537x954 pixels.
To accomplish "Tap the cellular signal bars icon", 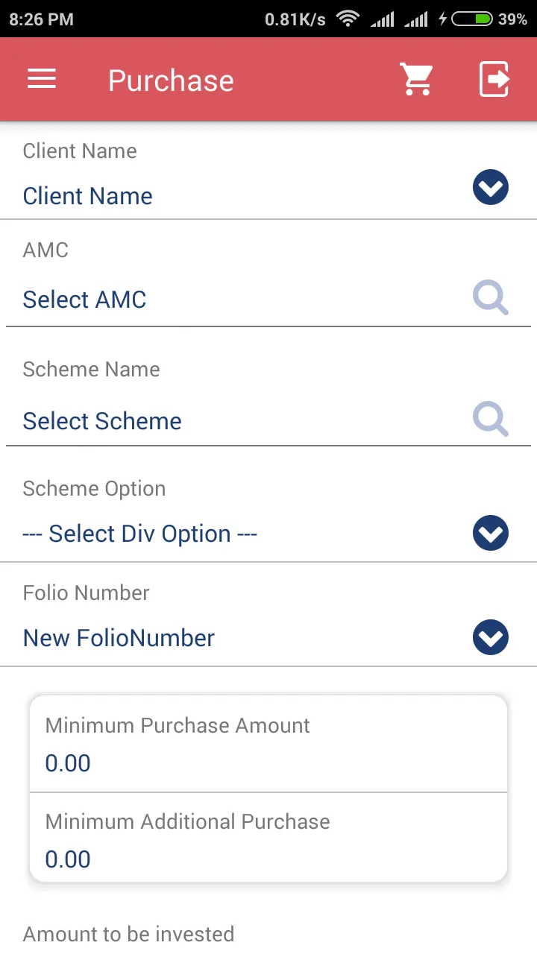I will click(x=383, y=19).
